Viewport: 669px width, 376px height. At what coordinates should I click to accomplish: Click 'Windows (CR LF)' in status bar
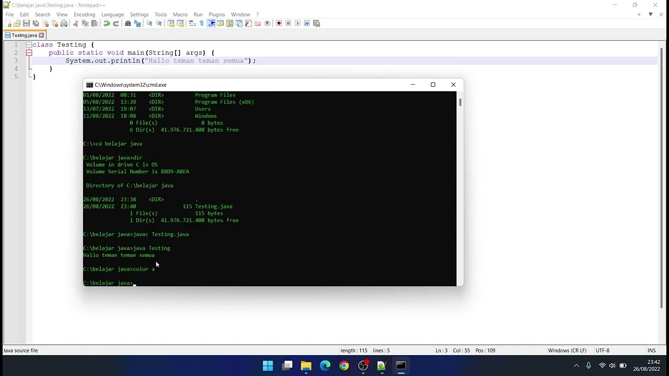tap(567, 350)
